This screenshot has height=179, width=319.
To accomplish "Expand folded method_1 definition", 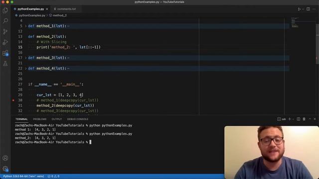I will tap(26, 26).
